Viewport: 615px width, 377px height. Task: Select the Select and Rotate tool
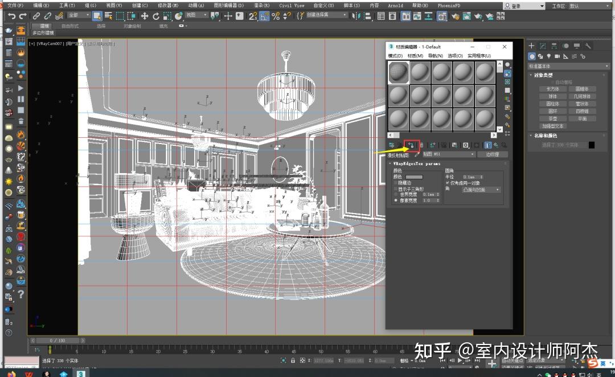coord(155,15)
